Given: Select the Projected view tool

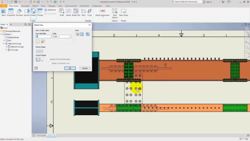Looking at the screenshot, I should 11,12.
